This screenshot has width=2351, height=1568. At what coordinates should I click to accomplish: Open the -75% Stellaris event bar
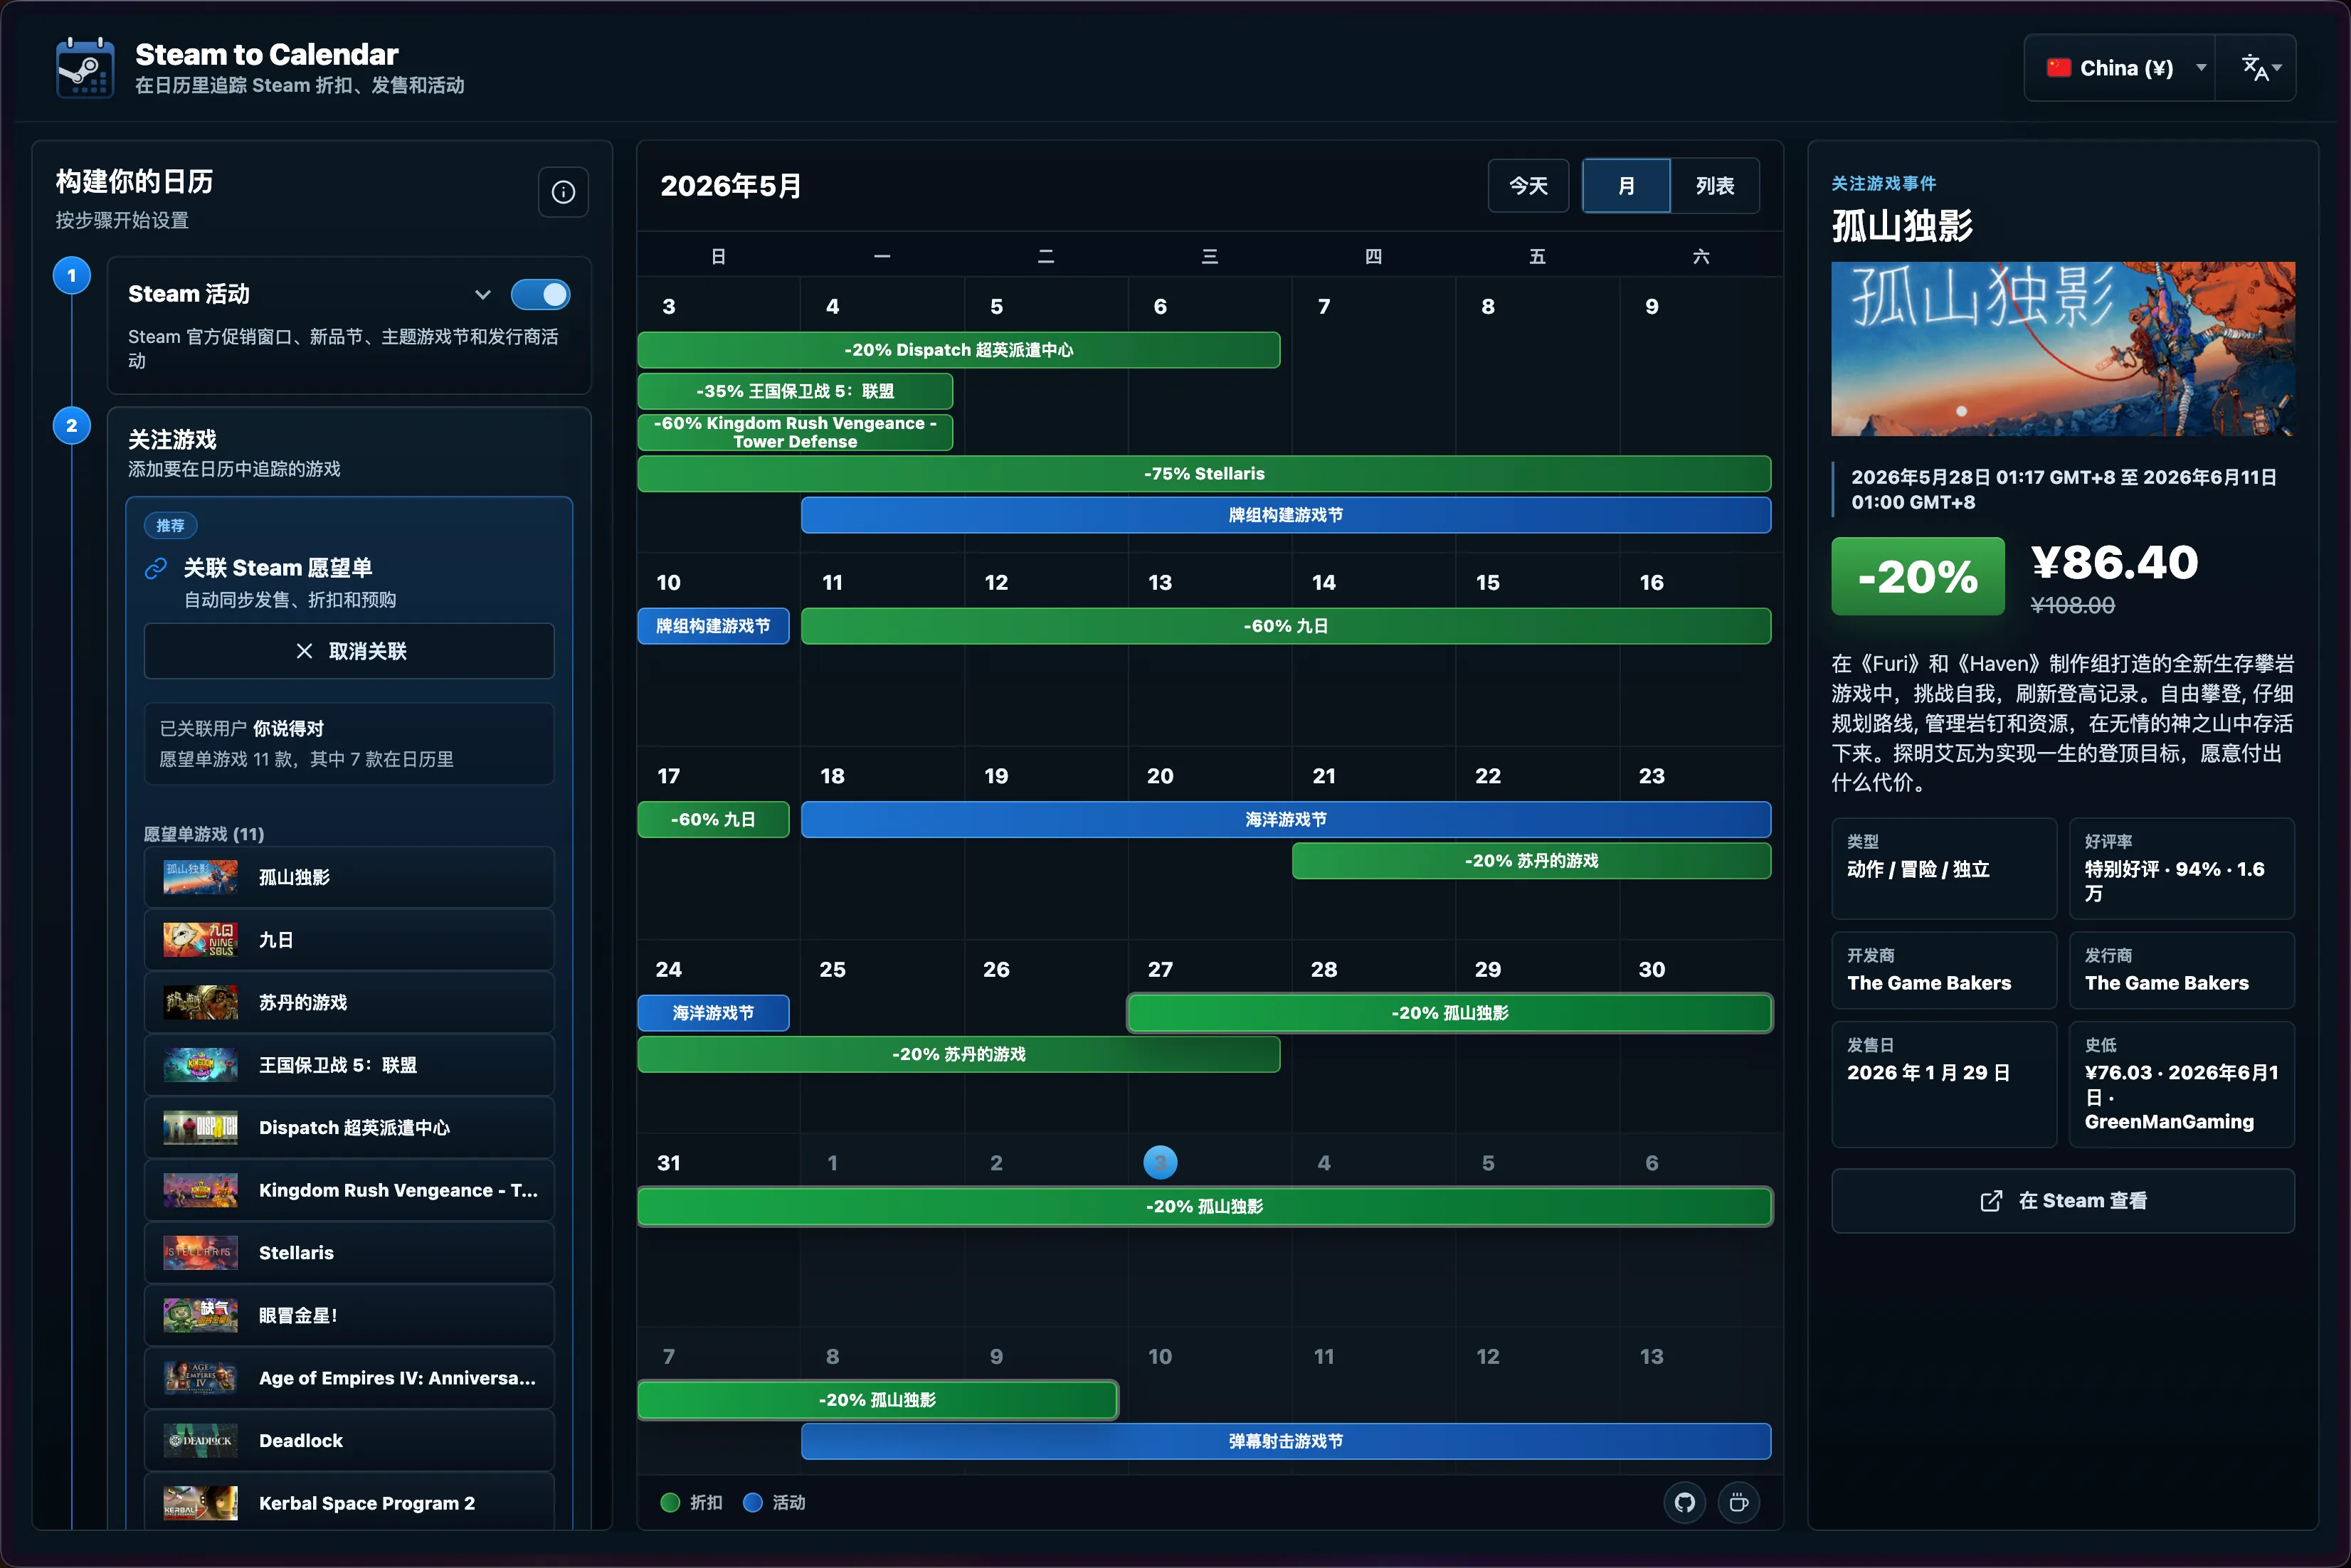pyautogui.click(x=1204, y=474)
